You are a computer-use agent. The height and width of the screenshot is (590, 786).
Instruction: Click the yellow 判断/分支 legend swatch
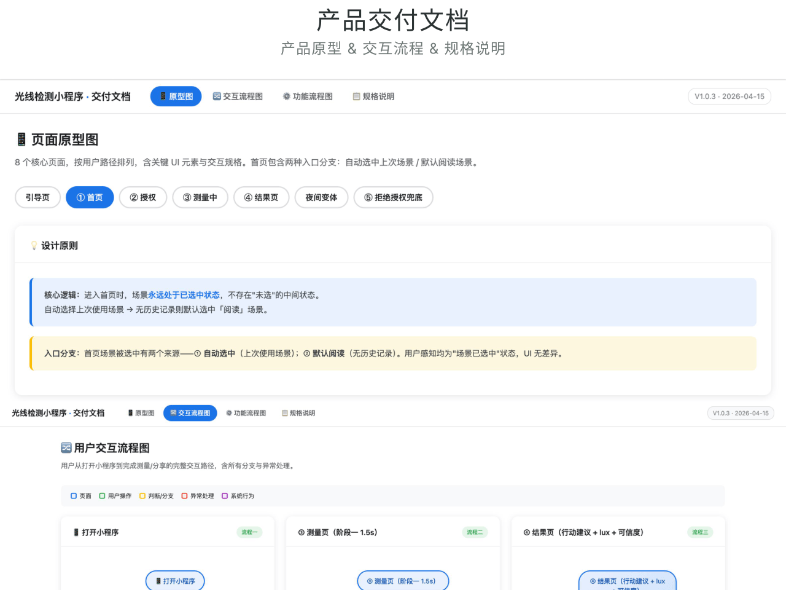(x=142, y=496)
